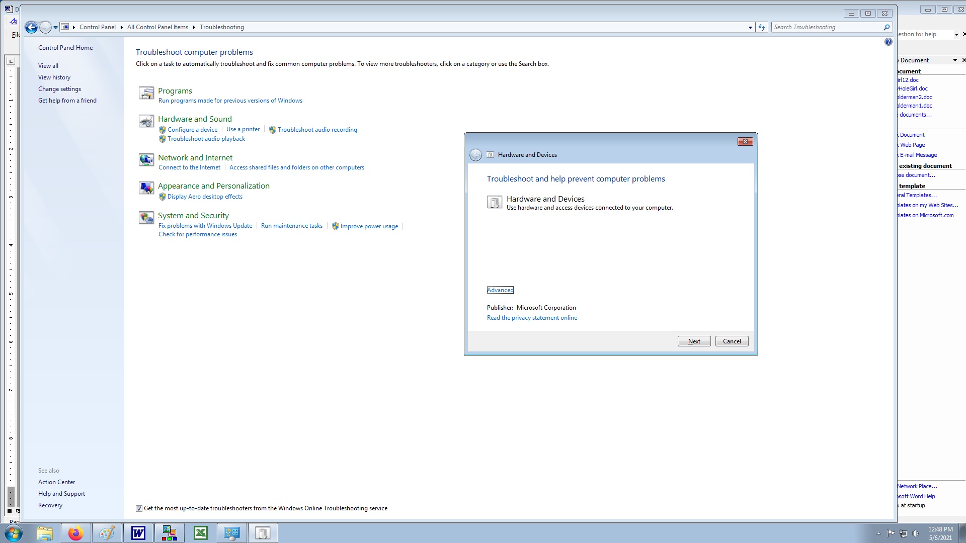Screen dimensions: 966x543
Task: Click the Advanced link in the troubleshooter
Action: 500,290
